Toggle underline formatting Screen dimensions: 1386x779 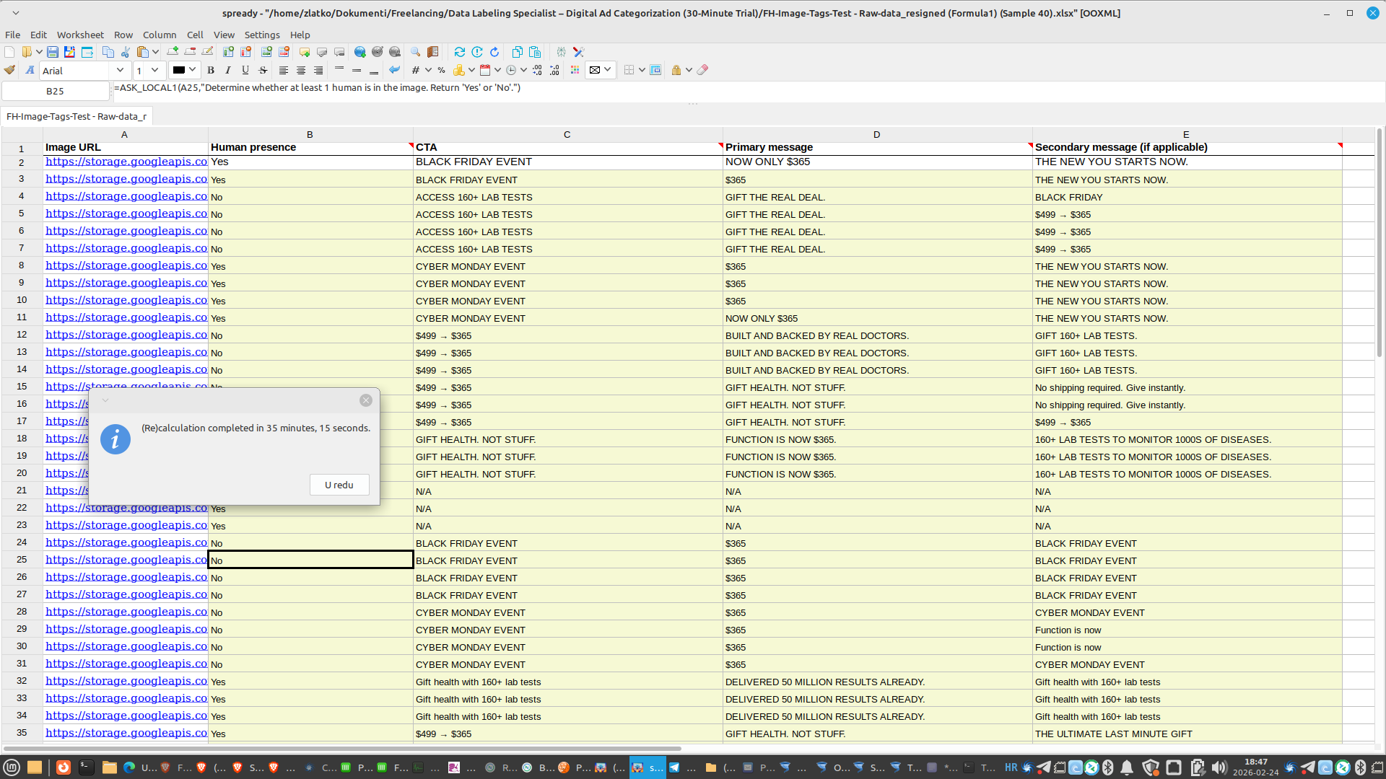click(245, 70)
